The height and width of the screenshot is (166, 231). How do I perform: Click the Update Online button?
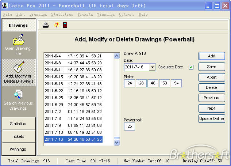tap(212, 118)
